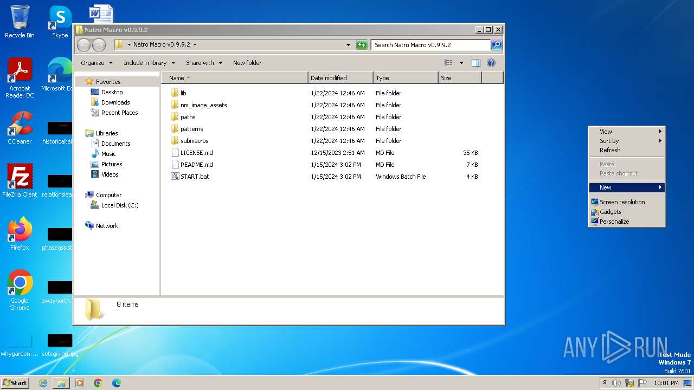This screenshot has height=390, width=694.
Task: Open Include in library dropdown
Action: 149,63
